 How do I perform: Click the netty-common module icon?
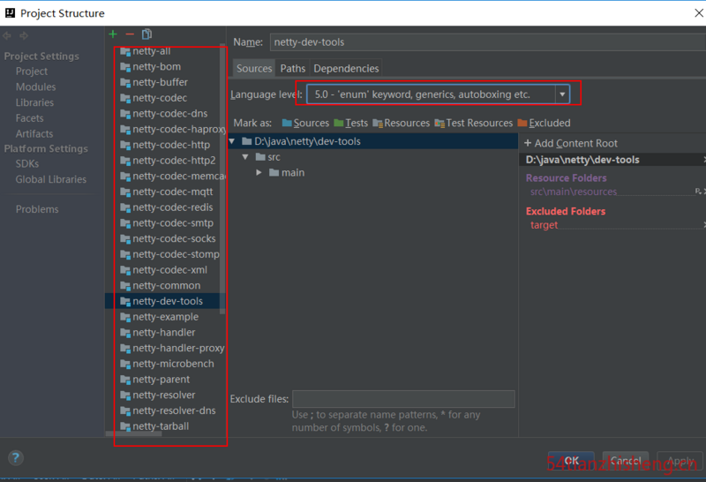125,286
